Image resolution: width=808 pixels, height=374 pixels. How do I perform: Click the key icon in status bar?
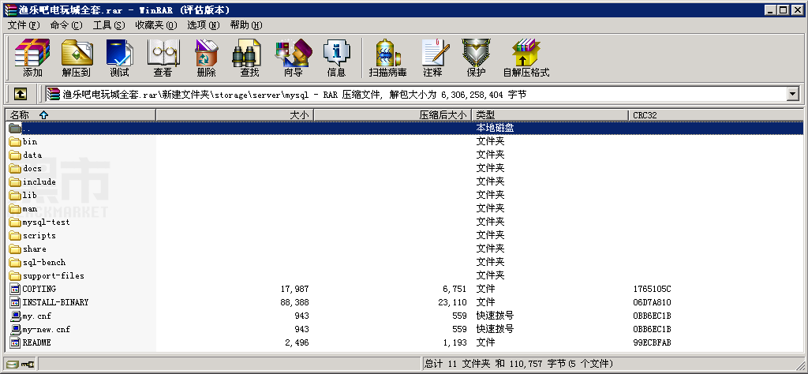pyautogui.click(x=28, y=364)
